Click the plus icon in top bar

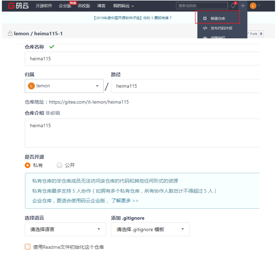click(243, 6)
